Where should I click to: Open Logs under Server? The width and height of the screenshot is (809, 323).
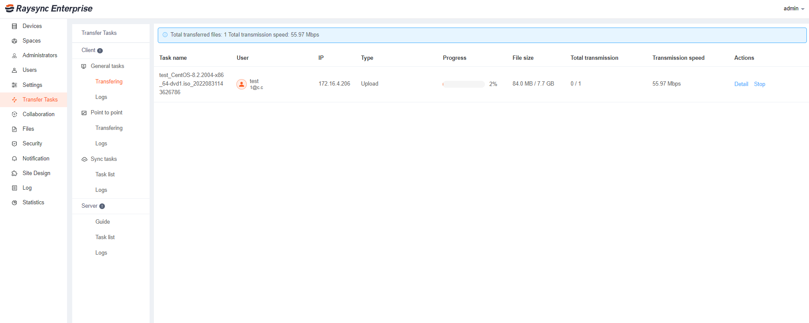point(101,253)
